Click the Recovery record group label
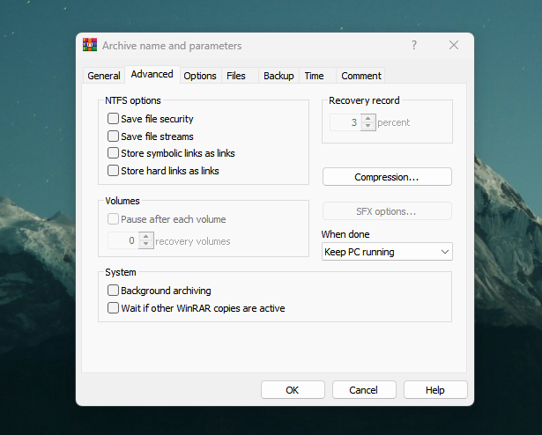Image resolution: width=542 pixels, height=435 pixels. (364, 100)
